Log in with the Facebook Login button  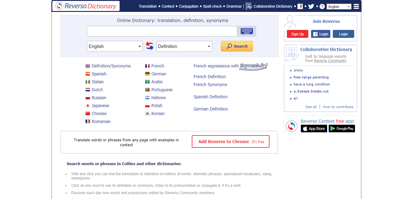[321, 34]
